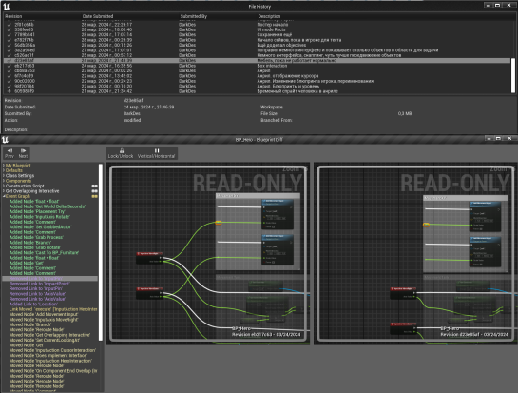518x393 pixels.
Task: Select the 'Box interaction' revision row
Action: coord(258,66)
